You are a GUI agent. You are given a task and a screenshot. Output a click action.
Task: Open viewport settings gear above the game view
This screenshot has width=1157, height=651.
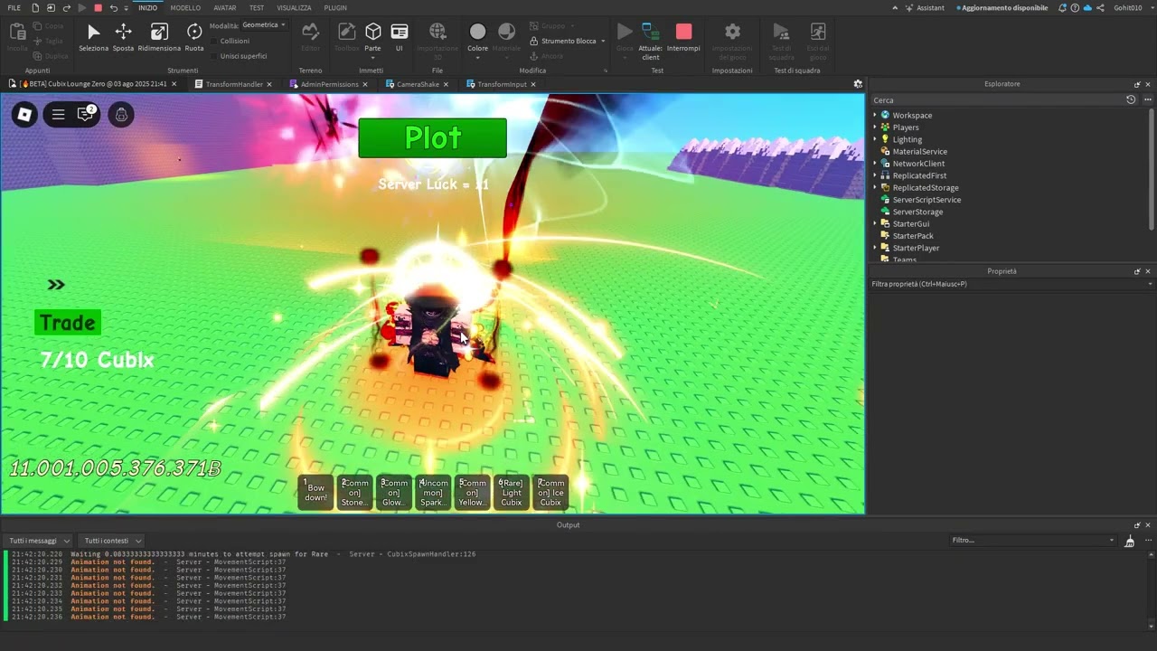point(858,84)
